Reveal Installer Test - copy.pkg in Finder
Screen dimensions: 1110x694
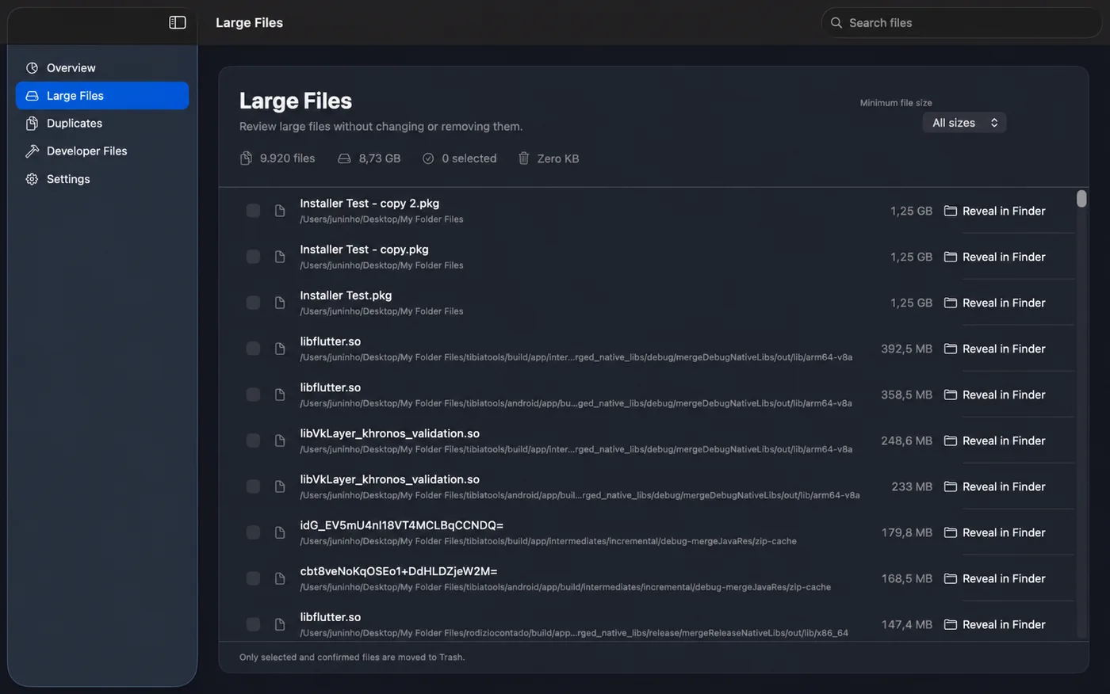(995, 257)
